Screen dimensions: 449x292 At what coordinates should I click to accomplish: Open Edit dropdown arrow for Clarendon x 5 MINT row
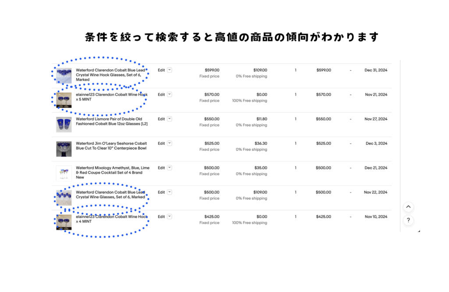(x=170, y=94)
